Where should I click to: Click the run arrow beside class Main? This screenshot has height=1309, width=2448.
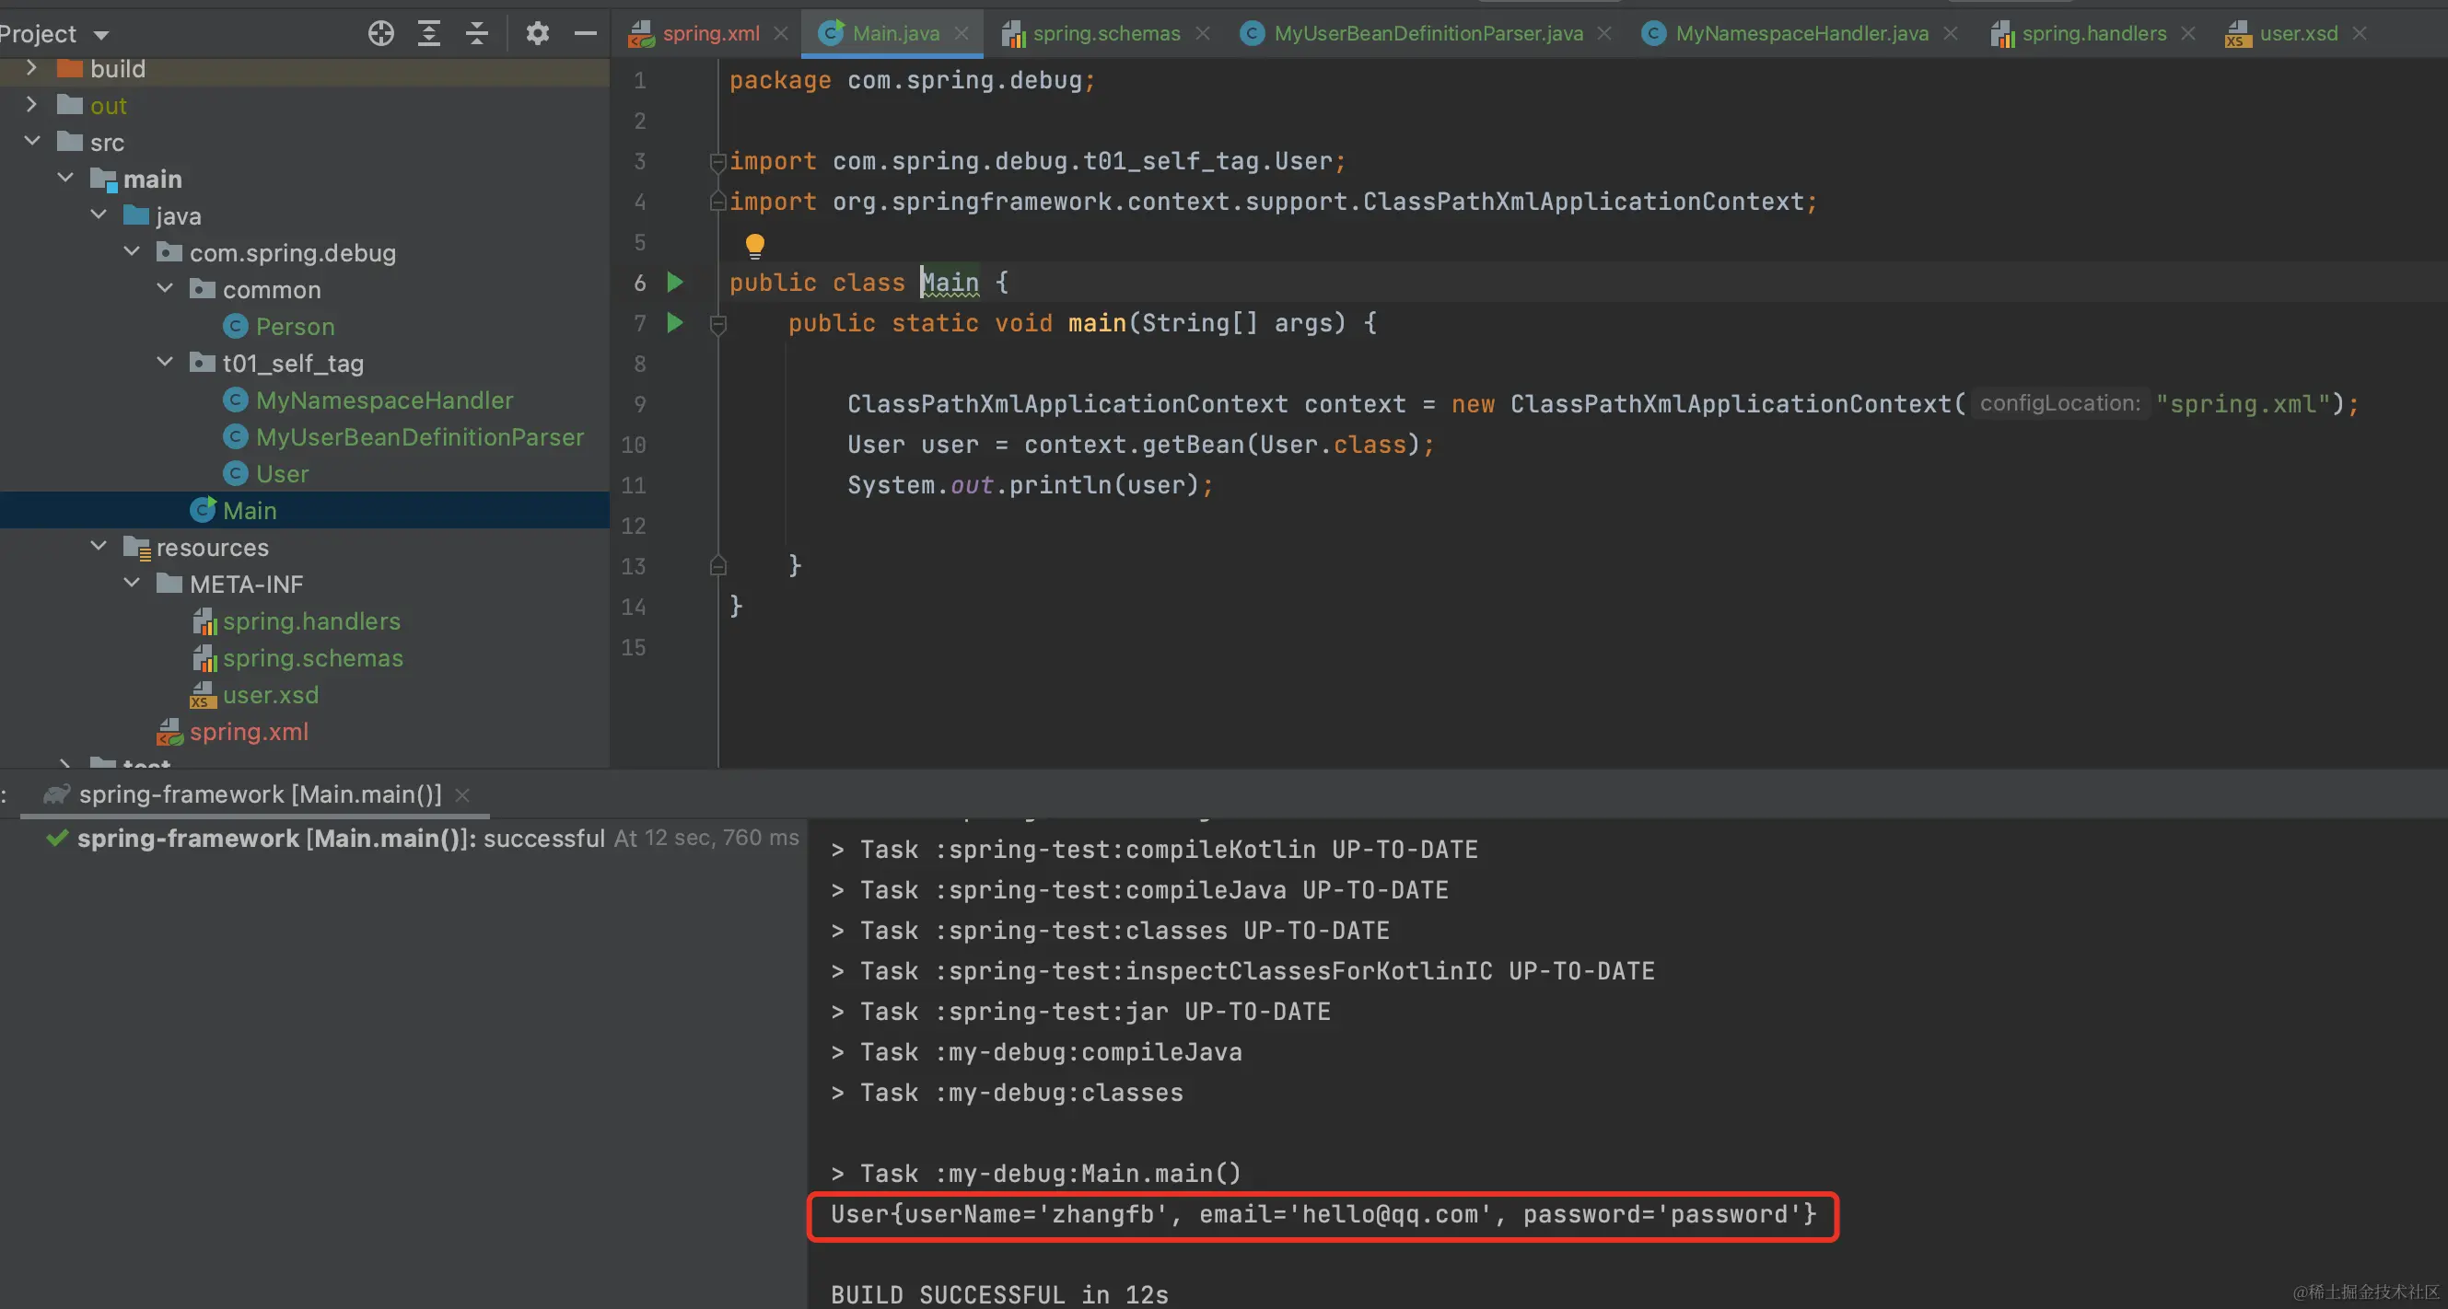point(675,282)
